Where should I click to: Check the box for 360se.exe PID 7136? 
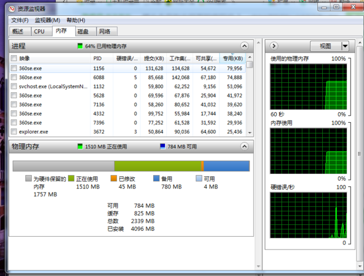pos(14,105)
